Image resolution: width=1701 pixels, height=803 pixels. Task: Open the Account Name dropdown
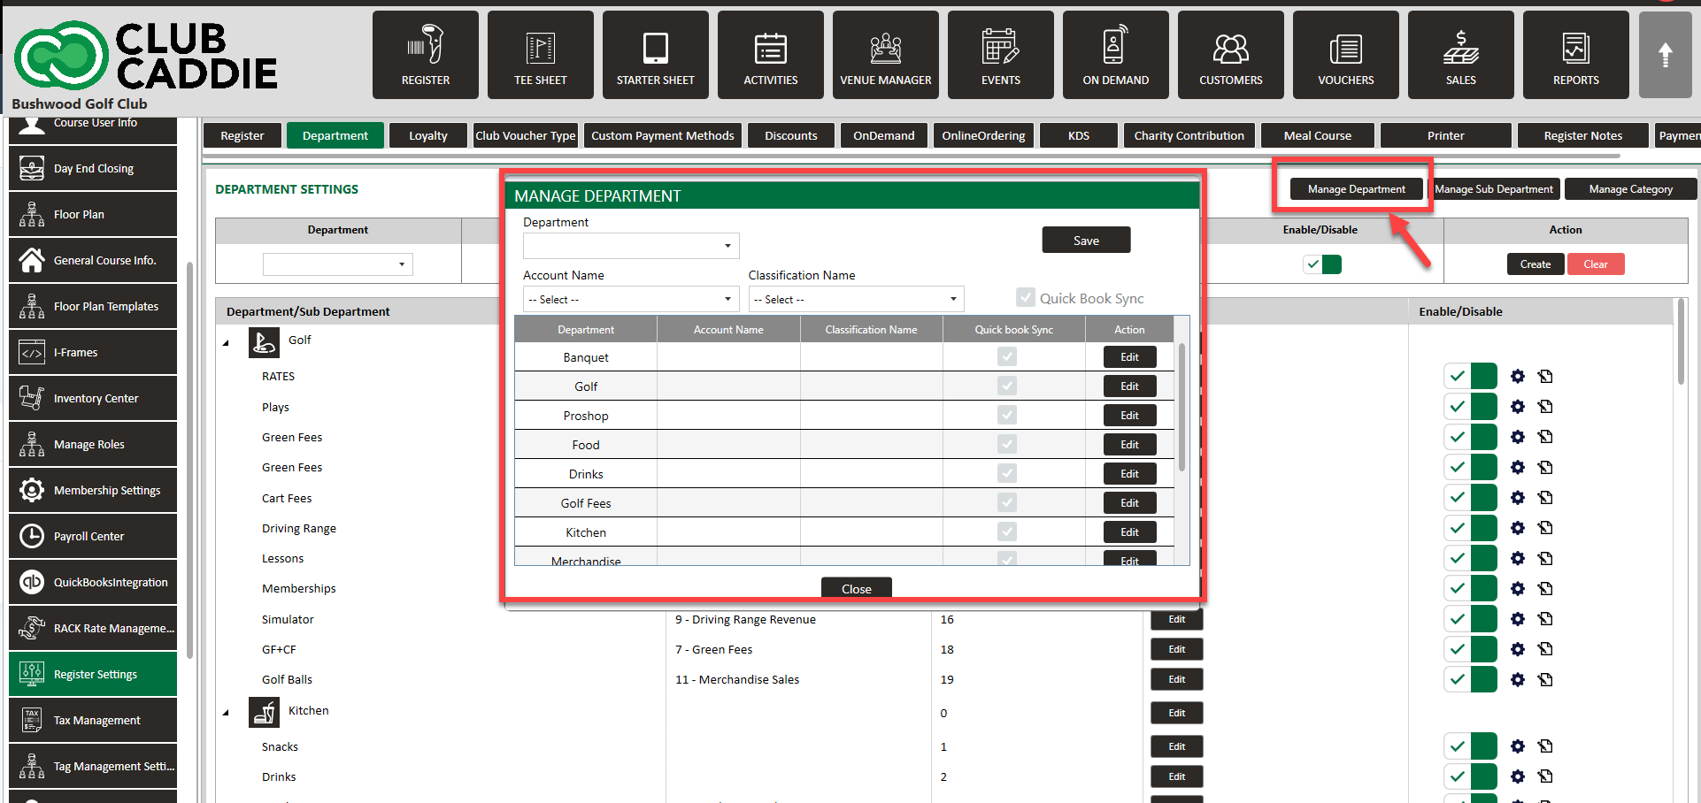tap(631, 300)
